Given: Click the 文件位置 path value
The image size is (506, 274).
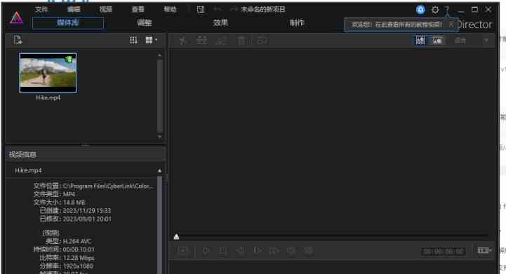Looking at the screenshot, I should [108, 186].
